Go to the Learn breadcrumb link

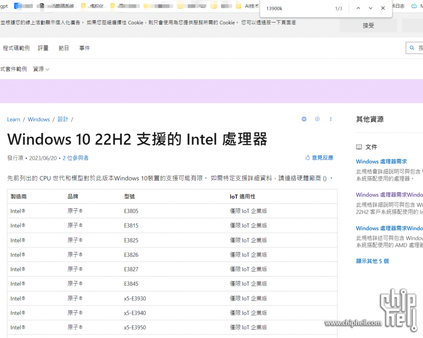(13, 119)
